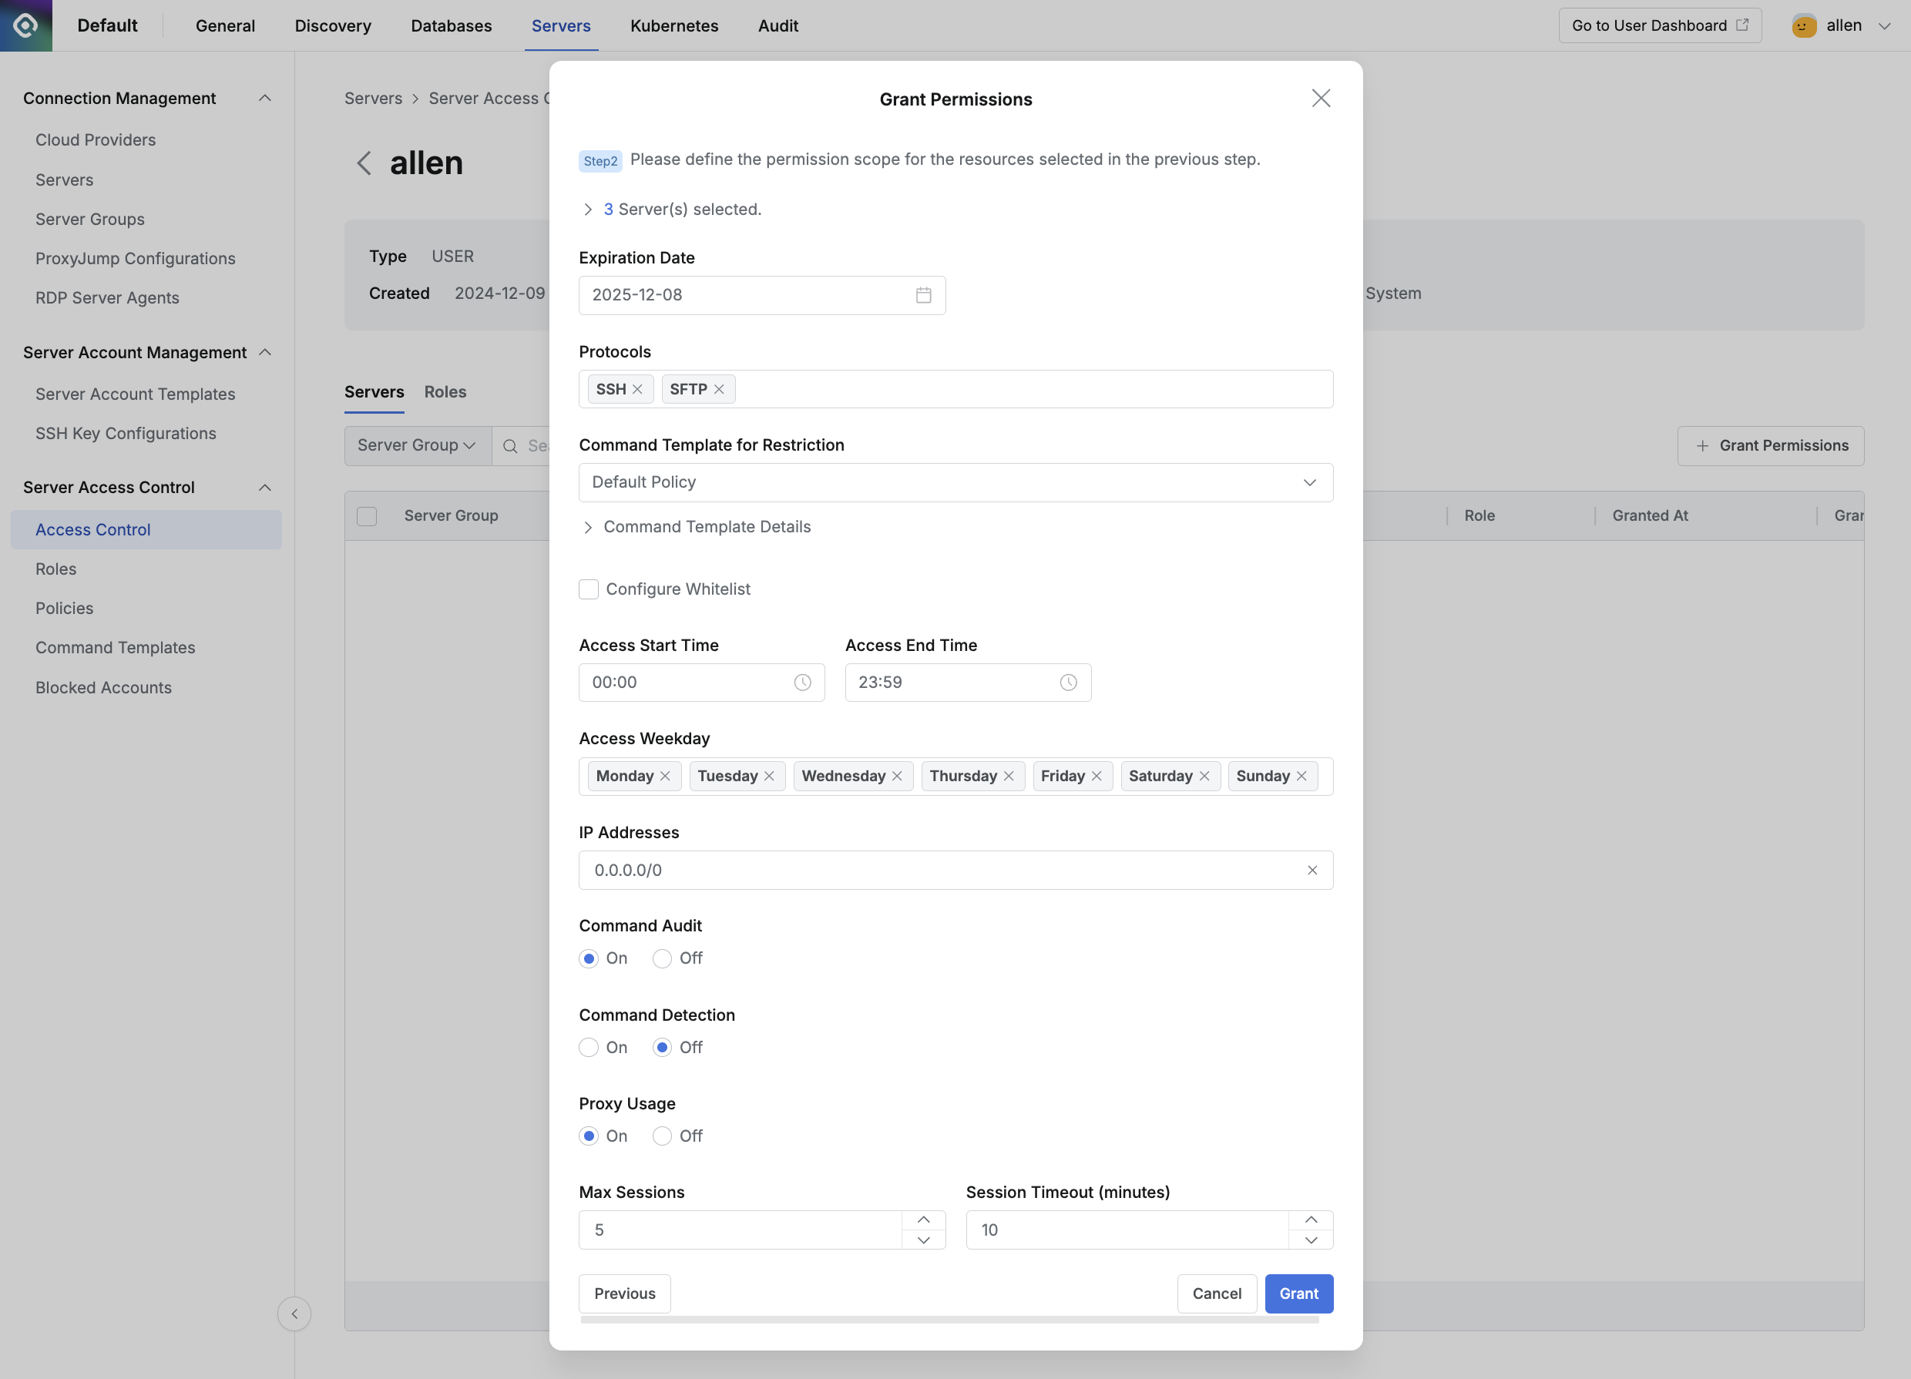Click the Session Timeout minutes field
The height and width of the screenshot is (1379, 1911).
(x=1127, y=1230)
